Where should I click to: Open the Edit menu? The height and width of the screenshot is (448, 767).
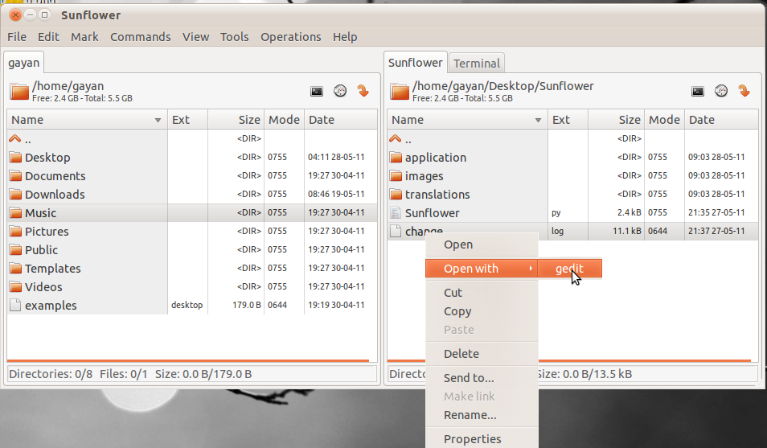(48, 37)
